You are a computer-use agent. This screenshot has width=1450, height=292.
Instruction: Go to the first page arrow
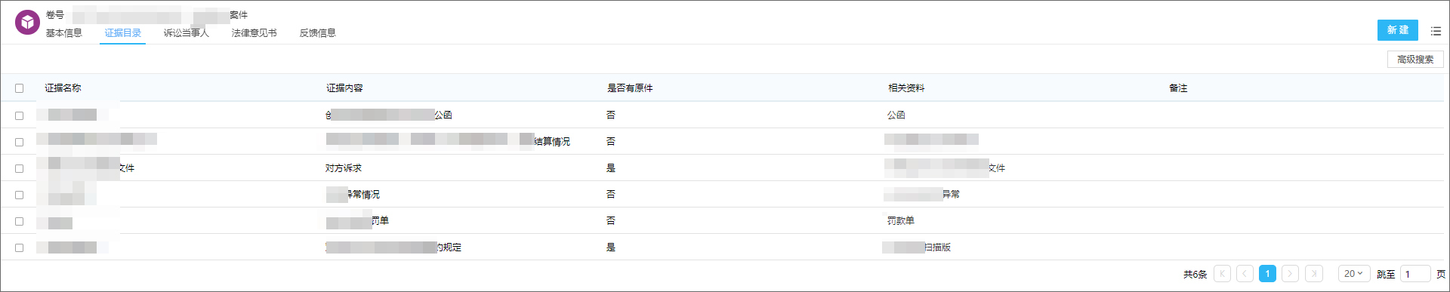point(1222,274)
